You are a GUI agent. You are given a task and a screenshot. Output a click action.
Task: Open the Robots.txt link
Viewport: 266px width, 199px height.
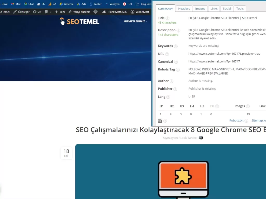(x=236, y=120)
